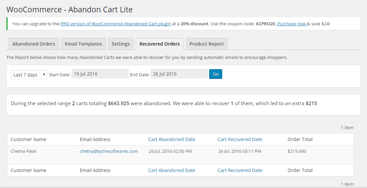Screen dimensions: 367x188
Task: Select the Recovered Orders tab
Action: pyautogui.click(x=159, y=44)
